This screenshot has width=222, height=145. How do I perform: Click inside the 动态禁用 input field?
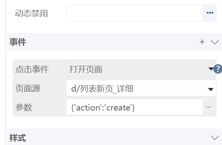click(134, 13)
